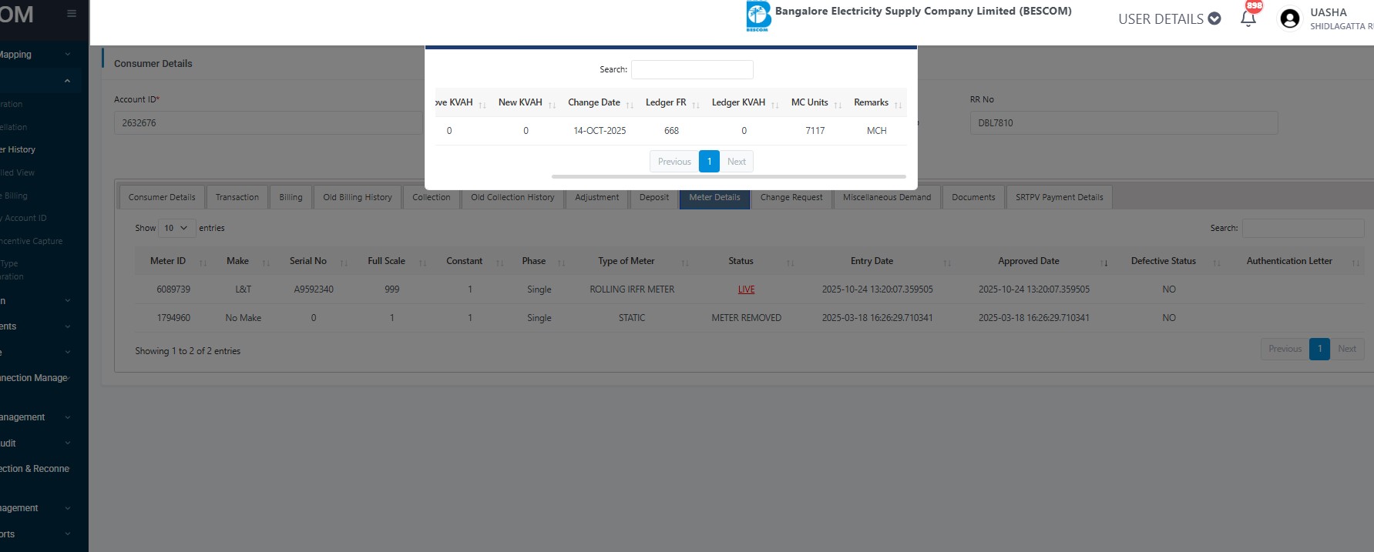This screenshot has width=1374, height=552.
Task: Focus the popup Search field
Action: 692,69
